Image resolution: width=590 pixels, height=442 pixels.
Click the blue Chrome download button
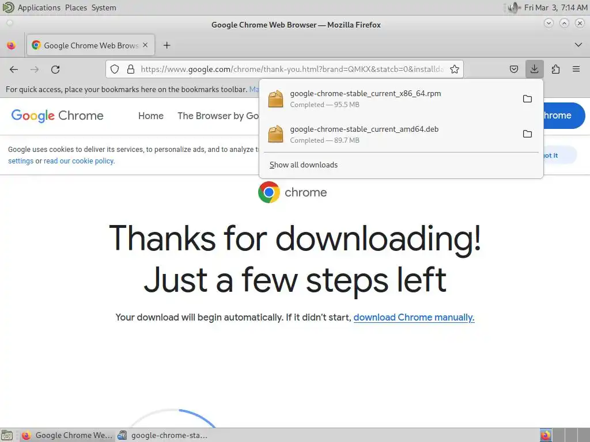[563, 115]
